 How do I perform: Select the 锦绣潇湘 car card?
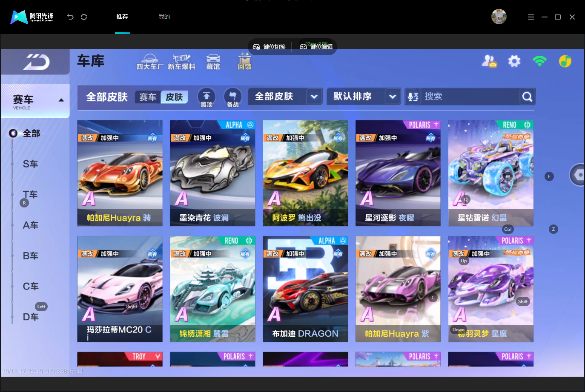(213, 289)
